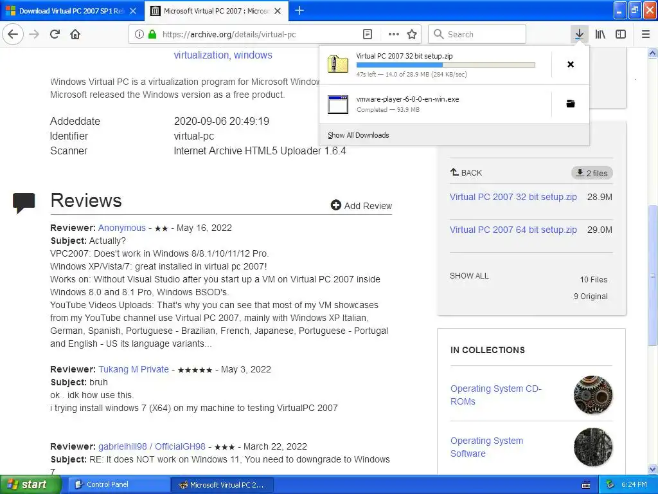This screenshot has height=494, width=658.
Task: Click Virtual PC 2007 32 bit setup.zip download name
Action: [405, 57]
